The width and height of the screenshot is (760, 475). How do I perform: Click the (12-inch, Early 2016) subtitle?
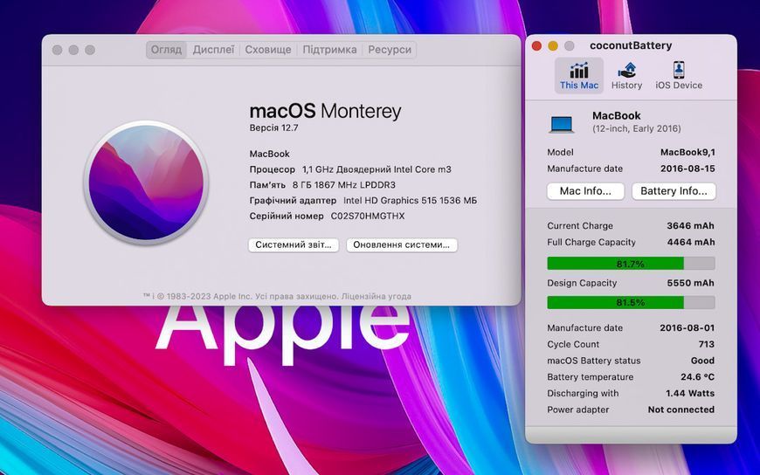(637, 129)
